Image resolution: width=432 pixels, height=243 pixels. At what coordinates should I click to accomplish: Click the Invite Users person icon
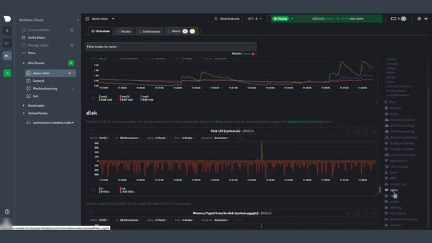24,38
